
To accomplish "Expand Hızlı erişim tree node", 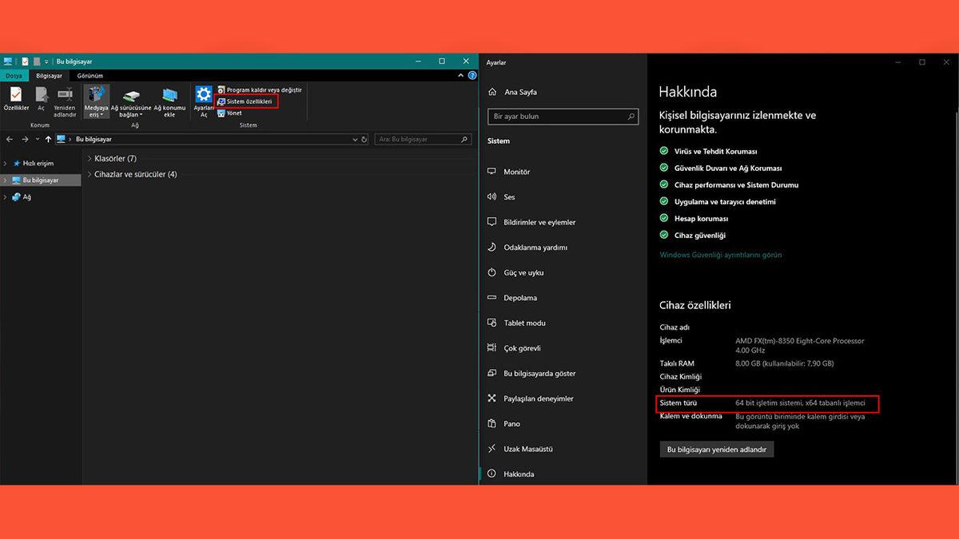I will [6, 163].
